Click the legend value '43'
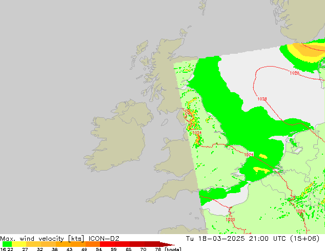 pyautogui.click(x=69, y=249)
